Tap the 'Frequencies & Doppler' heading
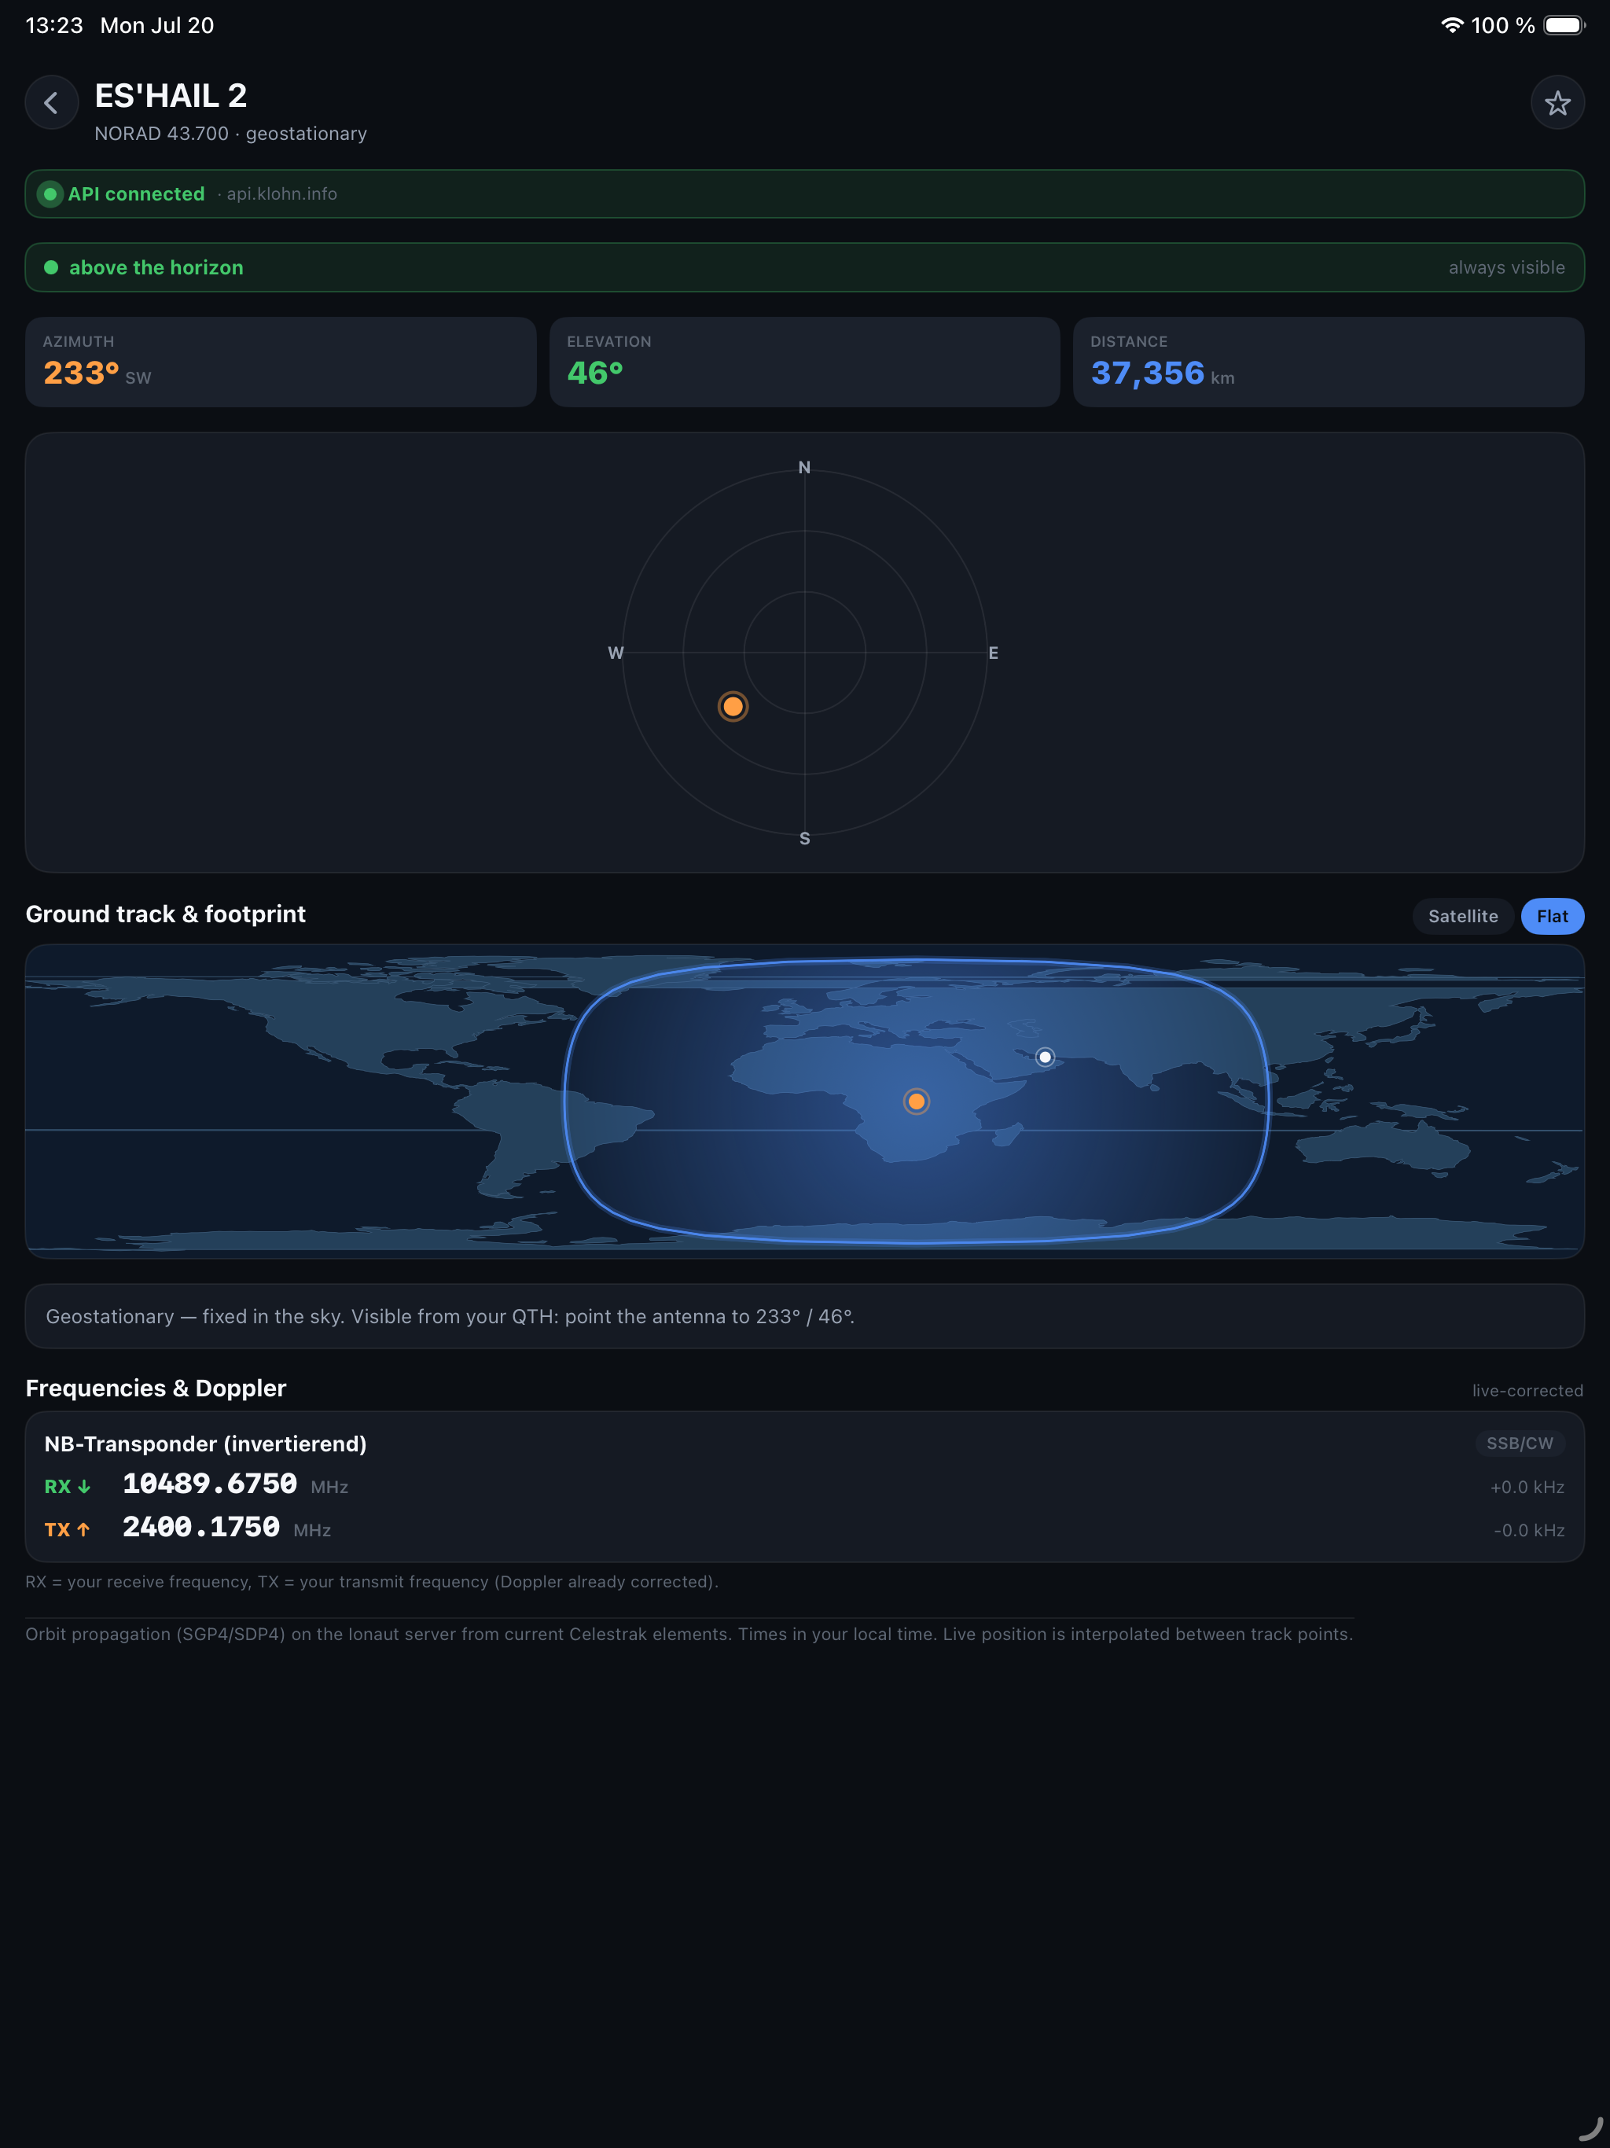This screenshot has height=2148, width=1610. (156, 1388)
